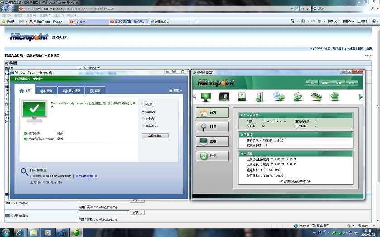This screenshot has width=380, height=237.
Task: Switch to the 新建选项卡 browser tab
Action: [x=170, y=22]
